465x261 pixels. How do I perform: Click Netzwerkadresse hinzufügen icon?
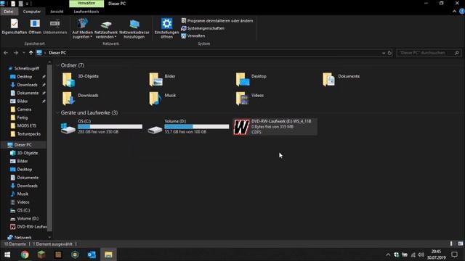[x=134, y=24]
